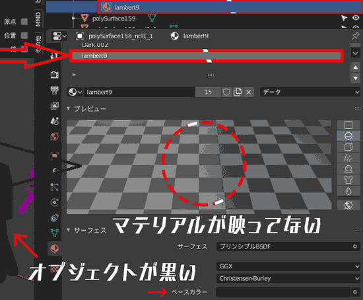The width and height of the screenshot is (363, 300).
Task: Duplicate material with new material icon
Action: click(238, 92)
